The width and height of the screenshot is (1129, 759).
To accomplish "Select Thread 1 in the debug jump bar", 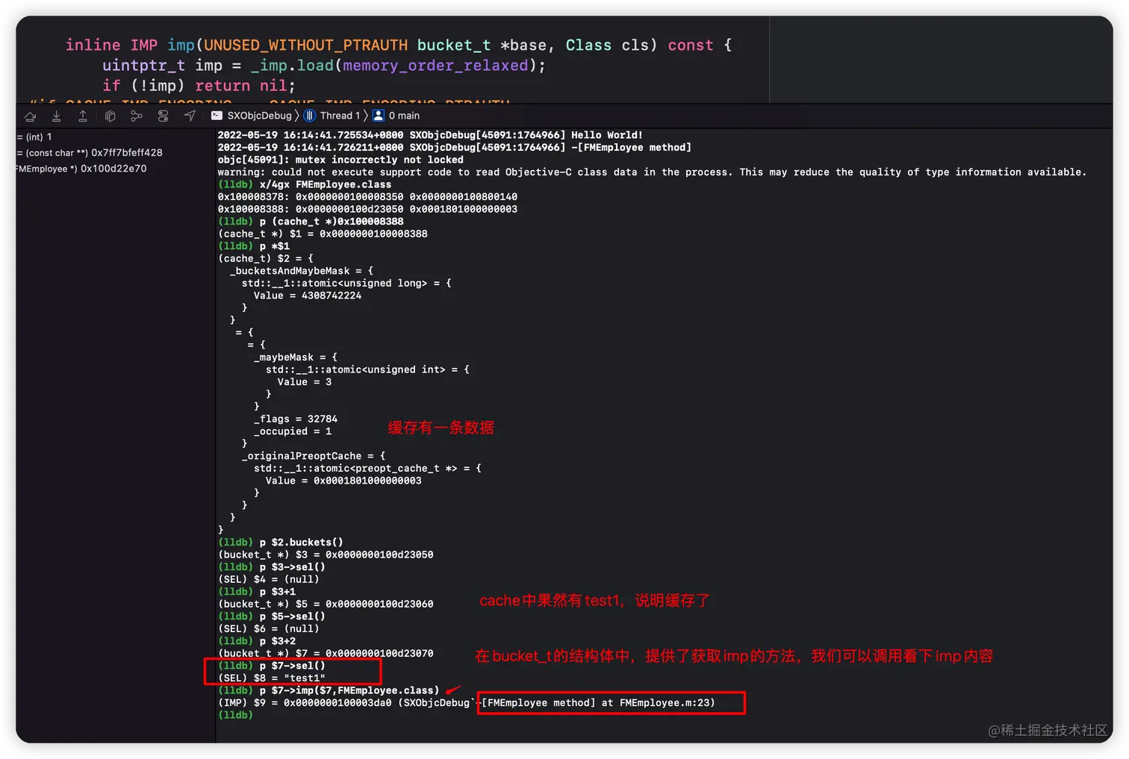I will pos(340,116).
